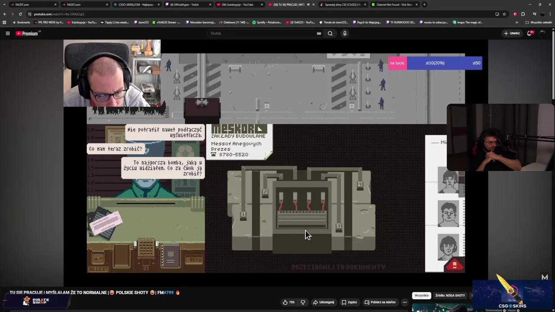Click the donation goal progress bar
The width and height of the screenshot is (555, 312).
[435, 63]
